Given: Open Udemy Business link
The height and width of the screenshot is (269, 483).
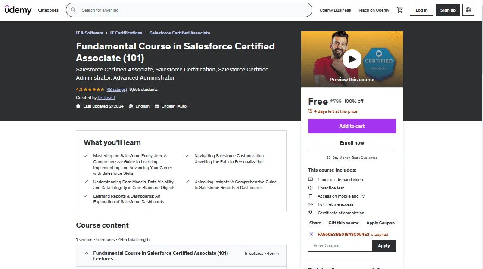Looking at the screenshot, I should [335, 10].
